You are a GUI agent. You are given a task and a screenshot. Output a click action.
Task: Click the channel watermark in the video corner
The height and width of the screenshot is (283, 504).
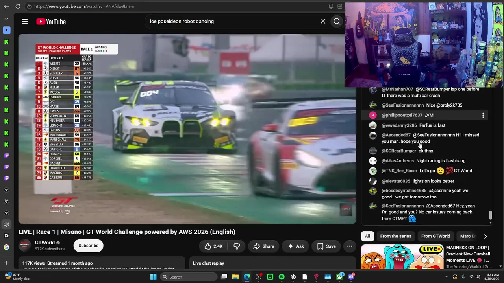pyautogui.click(x=346, y=209)
